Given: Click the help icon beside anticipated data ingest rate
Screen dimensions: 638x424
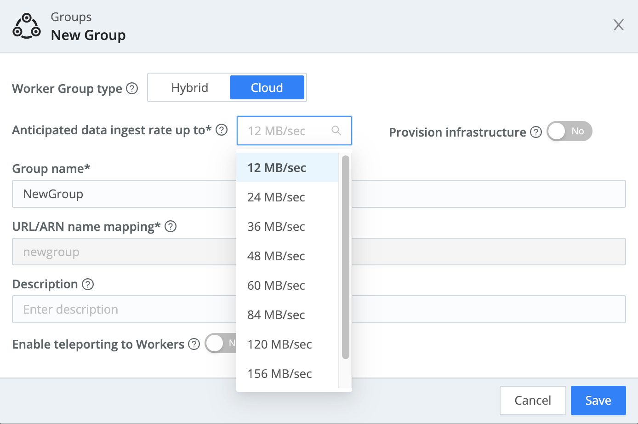Looking at the screenshot, I should (x=221, y=130).
